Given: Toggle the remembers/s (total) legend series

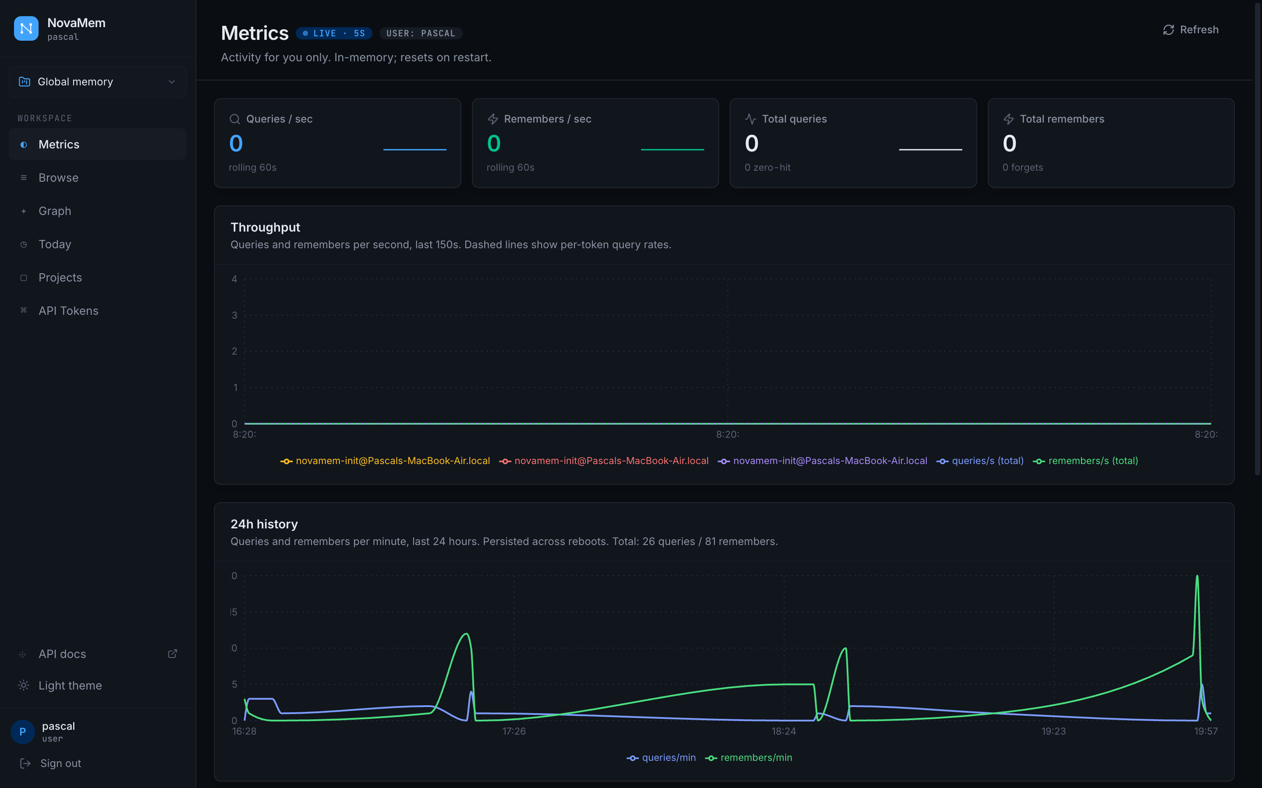Looking at the screenshot, I should click(x=1085, y=461).
